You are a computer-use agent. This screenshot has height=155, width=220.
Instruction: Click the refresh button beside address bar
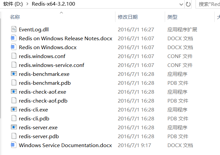tap(188, 4)
